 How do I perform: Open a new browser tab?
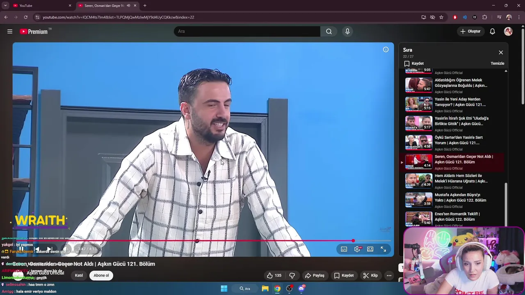coord(145,6)
